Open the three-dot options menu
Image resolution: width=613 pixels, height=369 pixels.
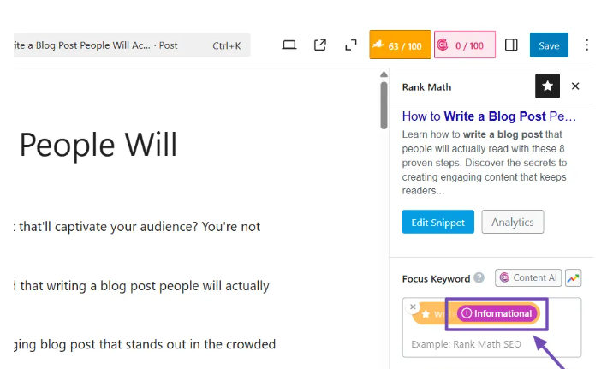pyautogui.click(x=587, y=45)
